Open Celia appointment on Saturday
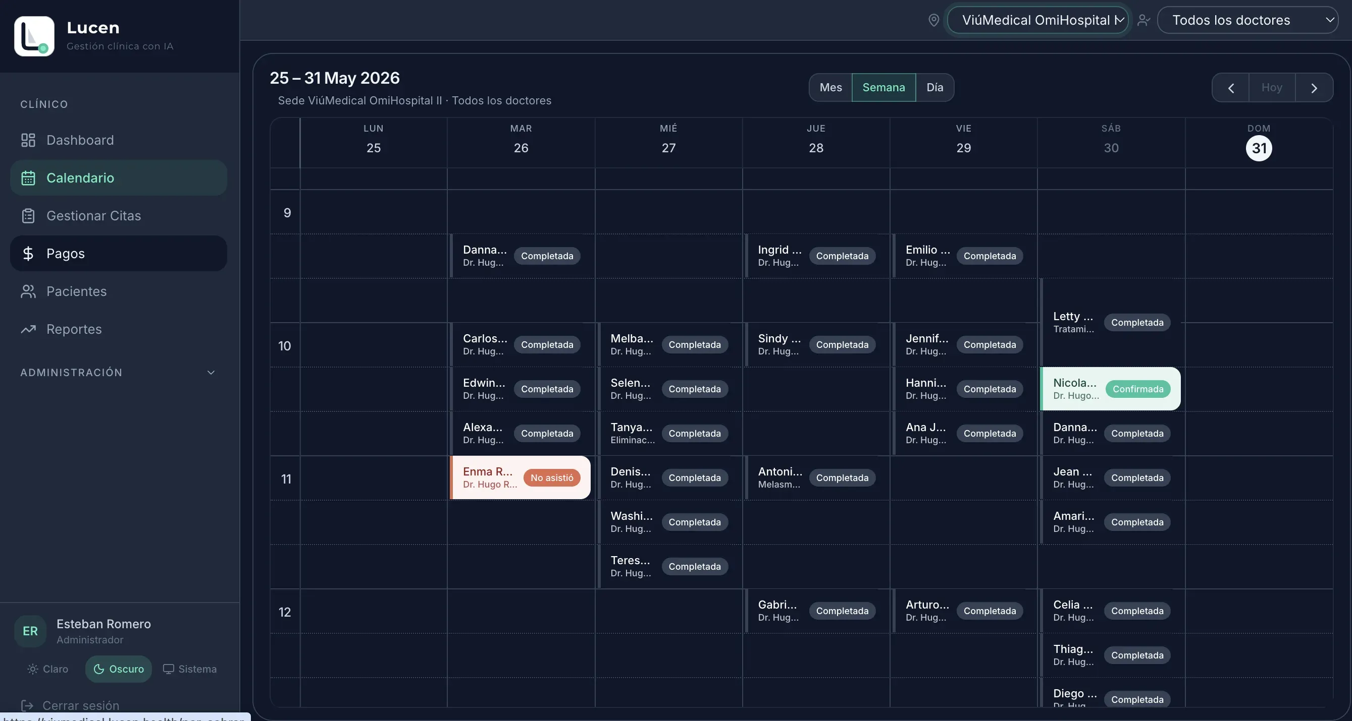Image resolution: width=1352 pixels, height=721 pixels. click(x=1110, y=611)
